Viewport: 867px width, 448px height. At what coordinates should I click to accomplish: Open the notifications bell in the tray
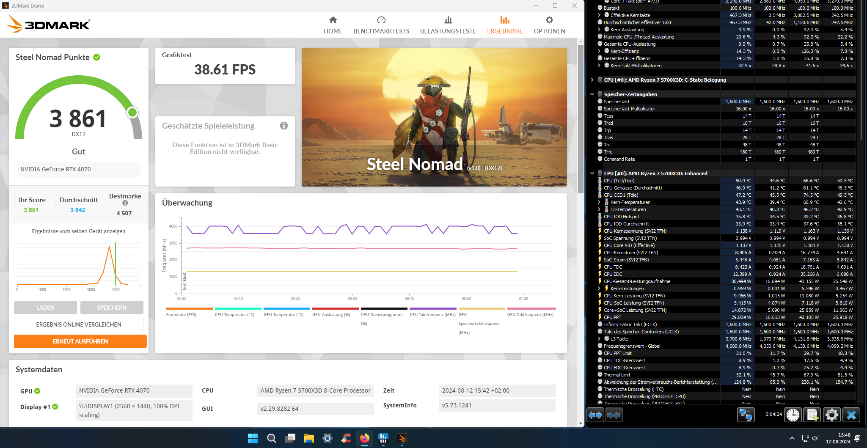pyautogui.click(x=857, y=438)
